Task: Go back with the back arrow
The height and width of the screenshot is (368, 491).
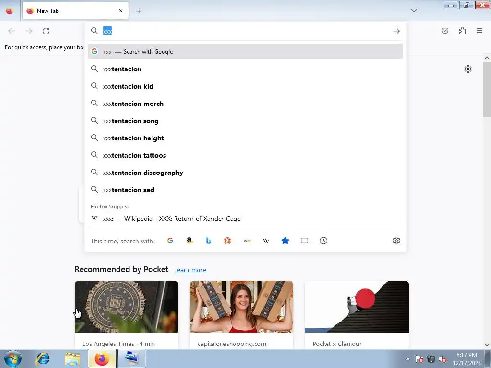Action: tap(12, 31)
